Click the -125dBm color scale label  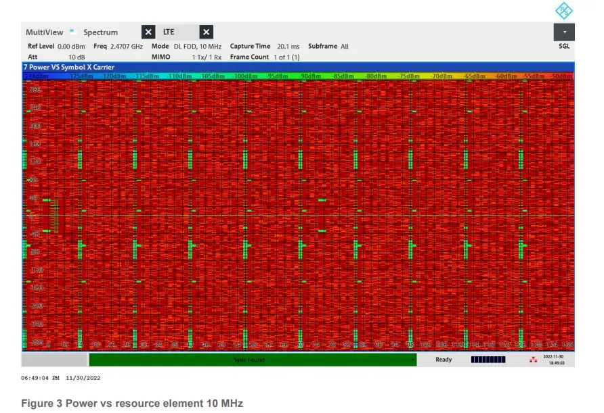tap(81, 76)
